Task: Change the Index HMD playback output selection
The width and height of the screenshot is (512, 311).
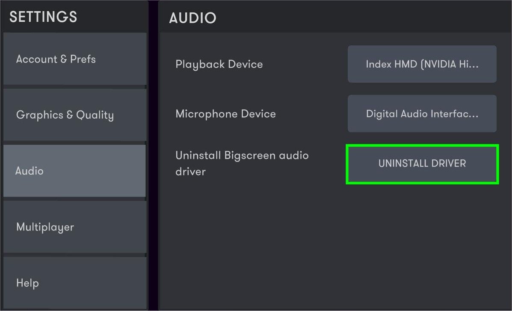Action: [x=422, y=64]
